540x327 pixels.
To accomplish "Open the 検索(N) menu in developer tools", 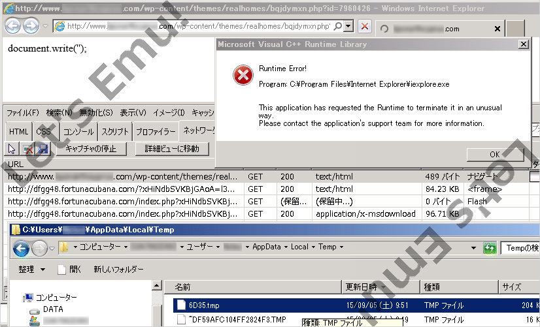I will pos(59,113).
